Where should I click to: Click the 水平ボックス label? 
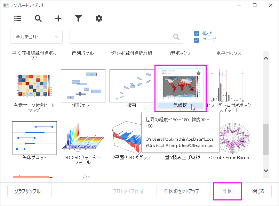[x=229, y=53]
